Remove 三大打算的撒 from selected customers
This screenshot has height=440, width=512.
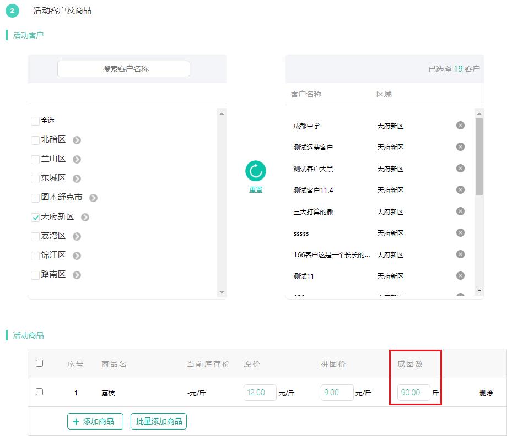pos(460,211)
